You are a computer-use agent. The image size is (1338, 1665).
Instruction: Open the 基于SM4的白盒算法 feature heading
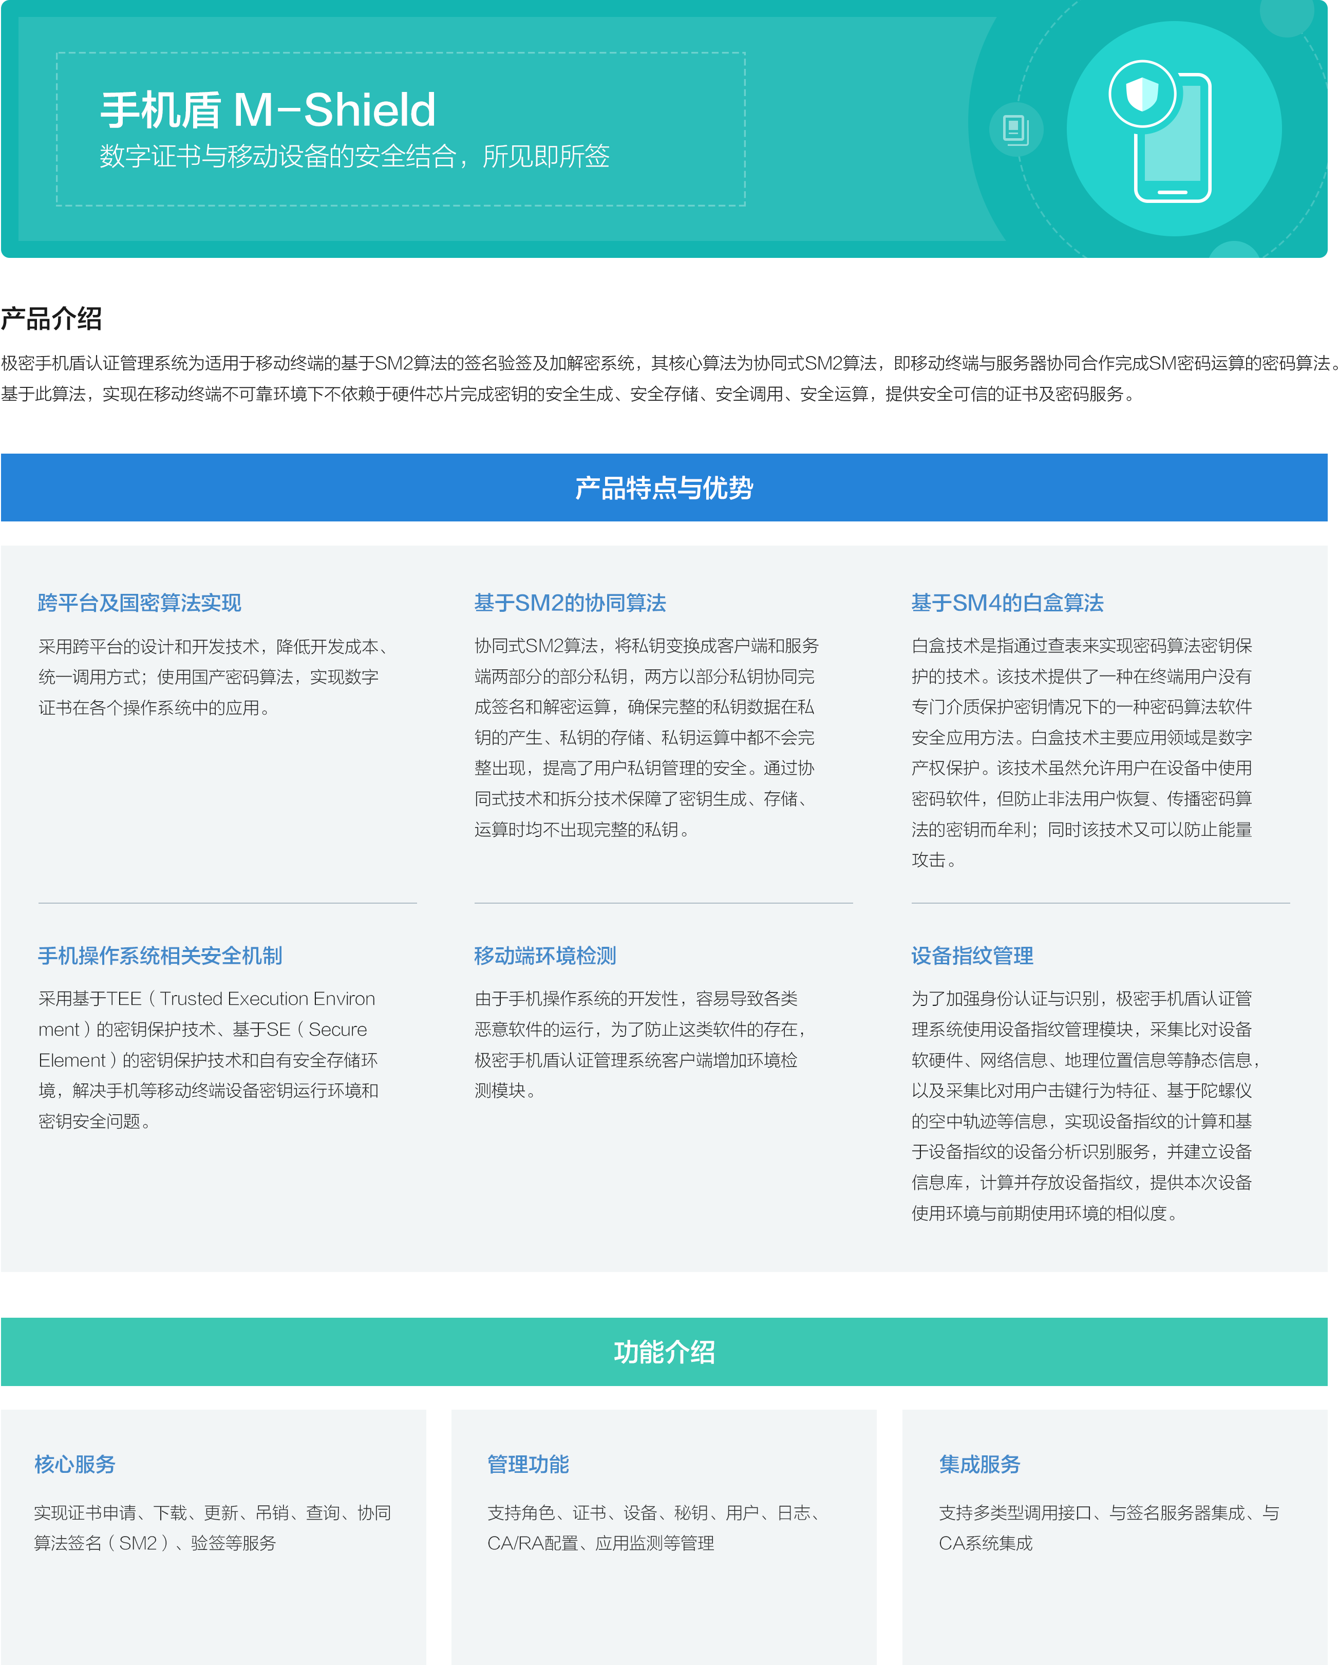[x=1007, y=603]
